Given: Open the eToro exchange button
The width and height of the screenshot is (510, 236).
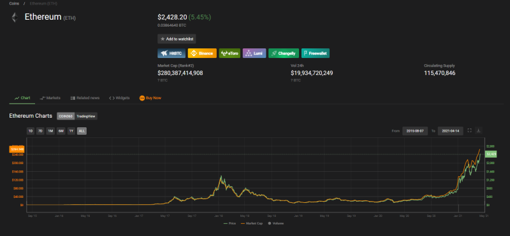Looking at the screenshot, I should pyautogui.click(x=229, y=53).
